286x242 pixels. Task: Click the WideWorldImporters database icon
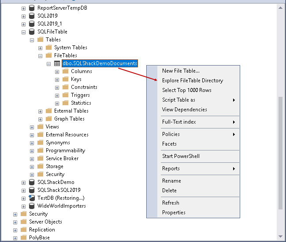[x=32, y=206]
